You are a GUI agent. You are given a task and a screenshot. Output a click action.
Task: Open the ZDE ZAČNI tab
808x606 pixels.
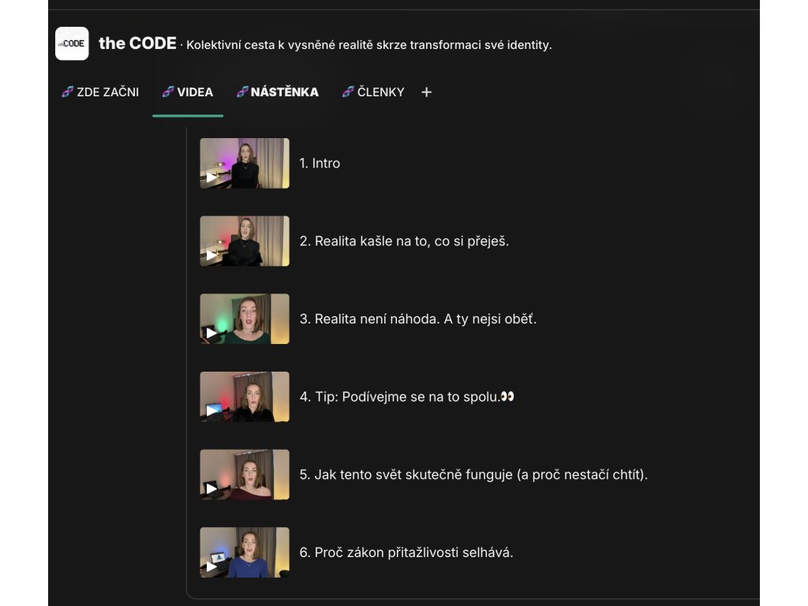(100, 92)
